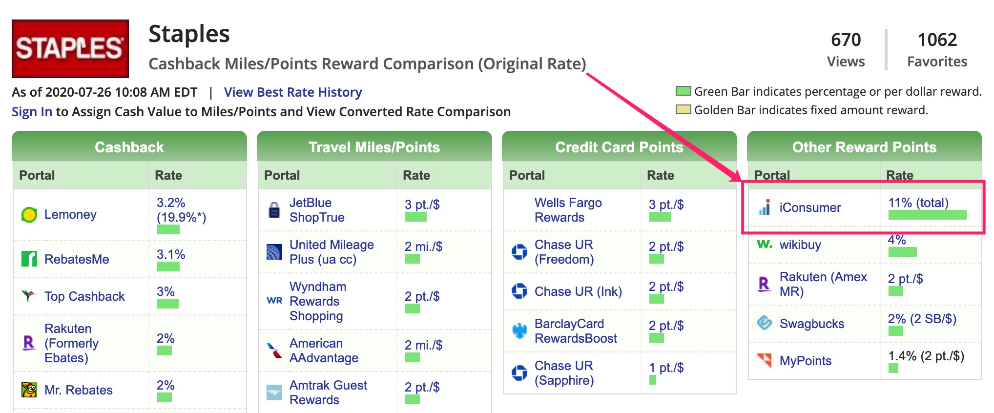The image size is (994, 413).
Task: Click the Lemoney portal icon
Action: (29, 214)
